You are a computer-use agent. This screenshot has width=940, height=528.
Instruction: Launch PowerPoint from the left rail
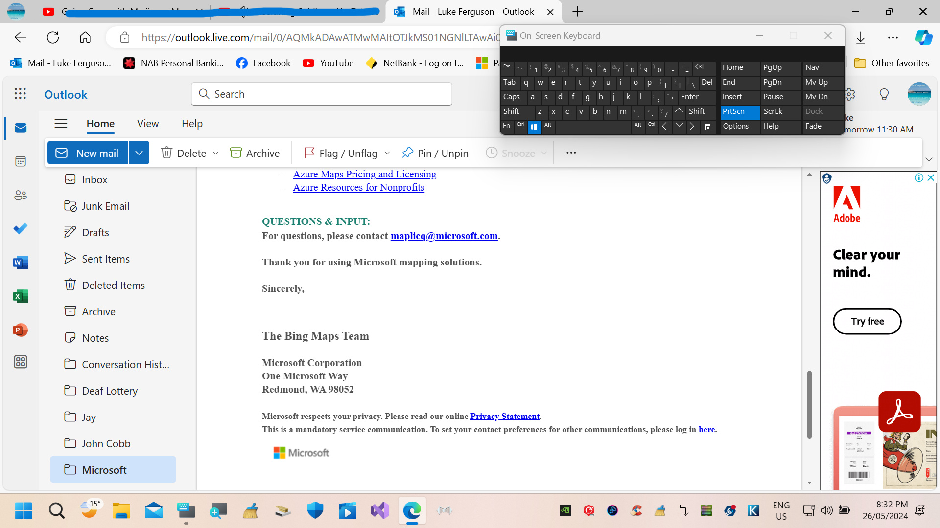click(21, 330)
